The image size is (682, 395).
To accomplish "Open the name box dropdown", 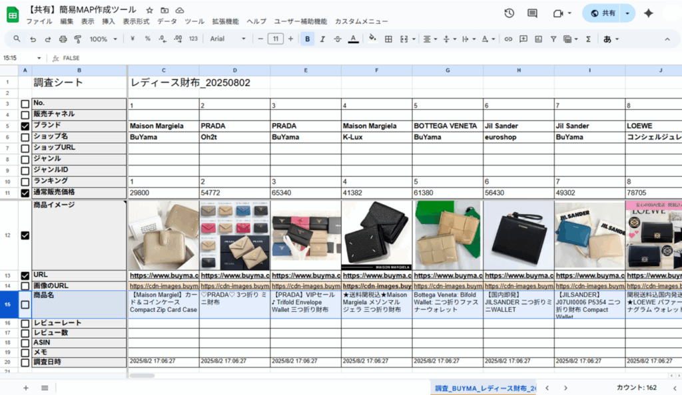I will click(39, 58).
